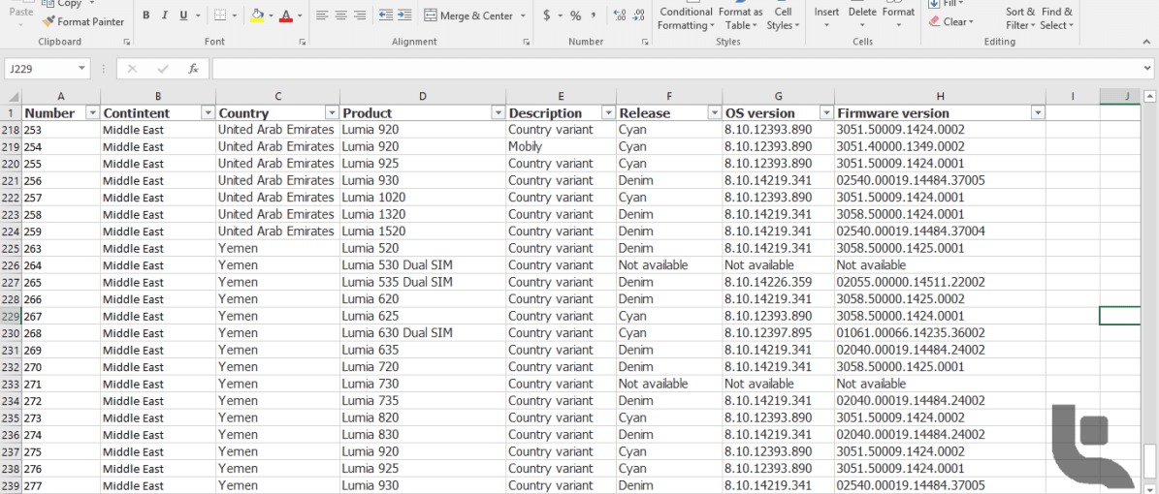Screen dimensions: 1159x494
Task: Open the Release column filter dropdown
Action: click(x=715, y=113)
